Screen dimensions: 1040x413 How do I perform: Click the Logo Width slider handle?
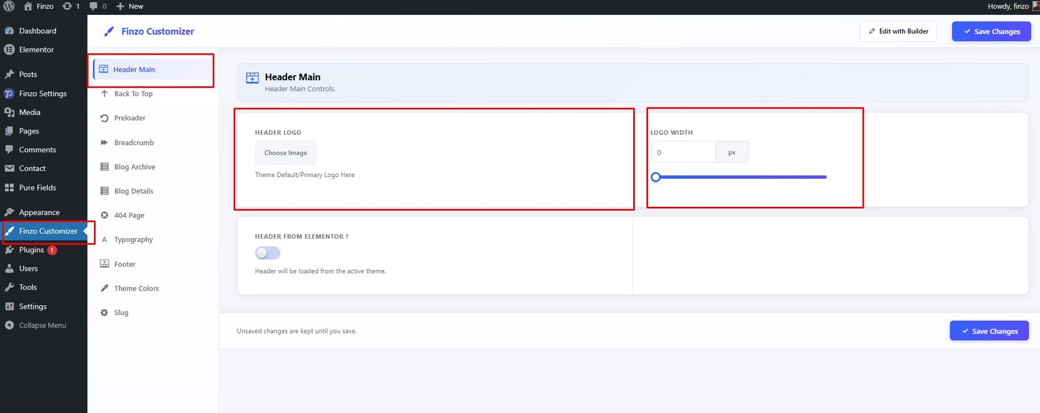click(x=656, y=177)
